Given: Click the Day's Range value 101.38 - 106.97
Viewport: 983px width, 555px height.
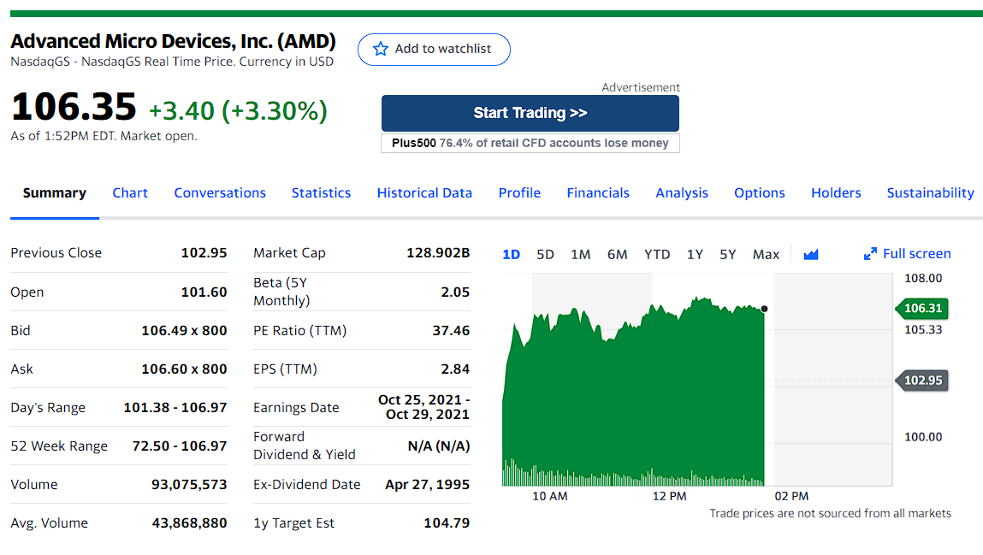Looking at the screenshot, I should tap(175, 408).
